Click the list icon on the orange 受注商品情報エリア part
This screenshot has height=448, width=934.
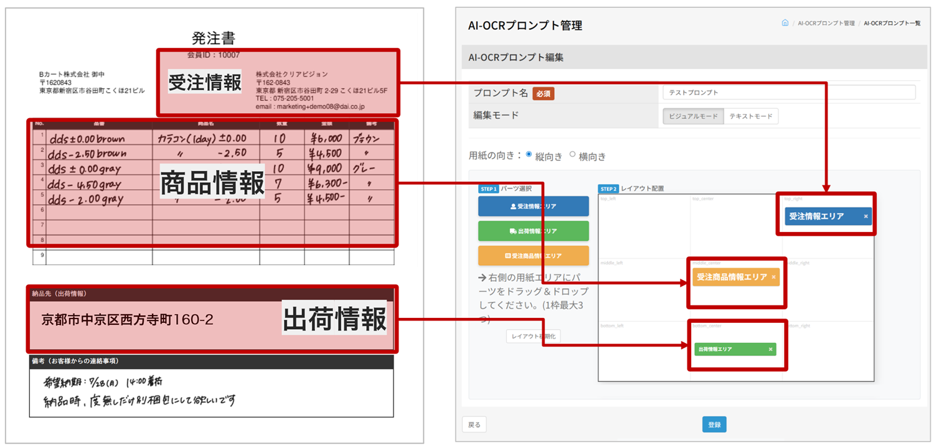[x=508, y=256]
